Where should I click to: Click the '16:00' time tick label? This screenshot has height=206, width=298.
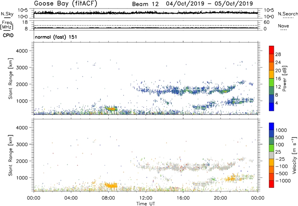(x=183, y=198)
